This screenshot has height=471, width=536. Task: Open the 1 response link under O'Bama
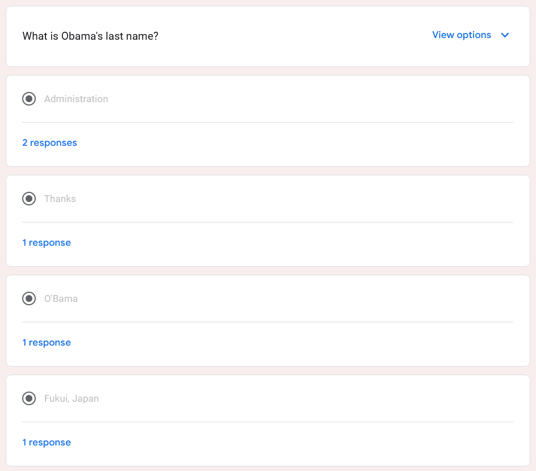pos(47,342)
